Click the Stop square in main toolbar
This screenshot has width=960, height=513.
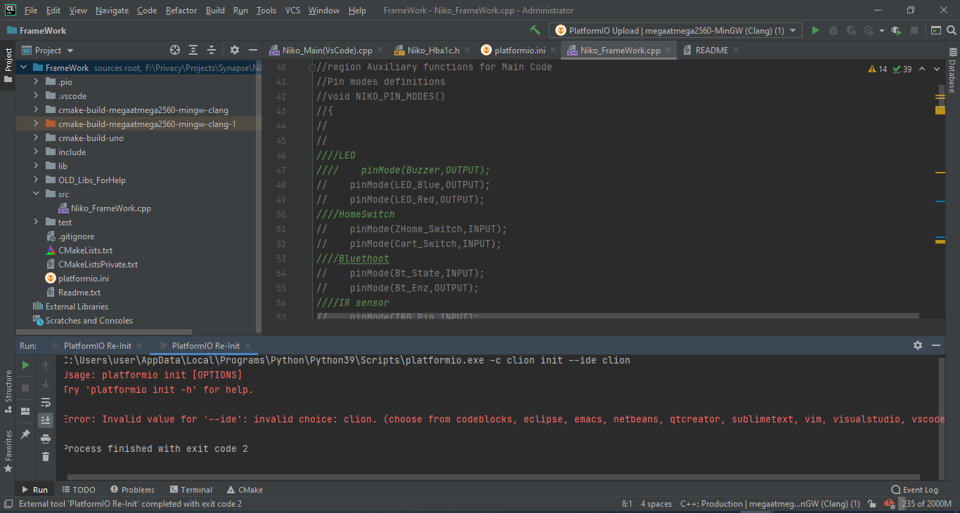point(914,30)
